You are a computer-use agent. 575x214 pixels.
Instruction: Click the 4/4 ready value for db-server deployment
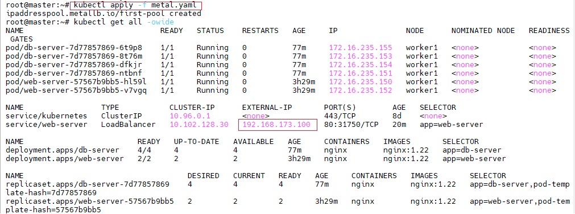[x=144, y=150]
